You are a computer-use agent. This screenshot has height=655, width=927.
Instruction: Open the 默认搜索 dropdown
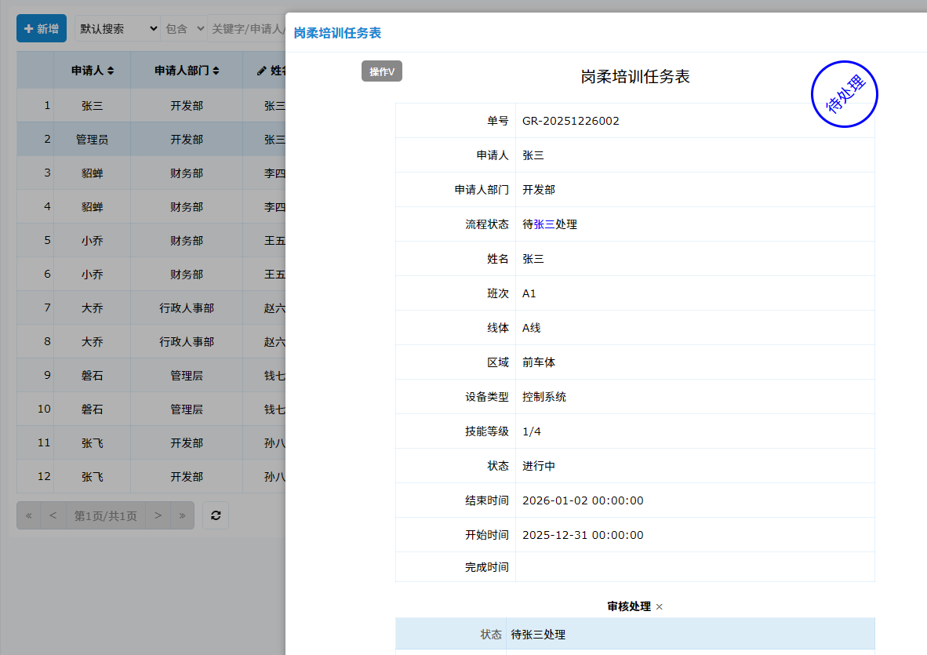coord(117,29)
